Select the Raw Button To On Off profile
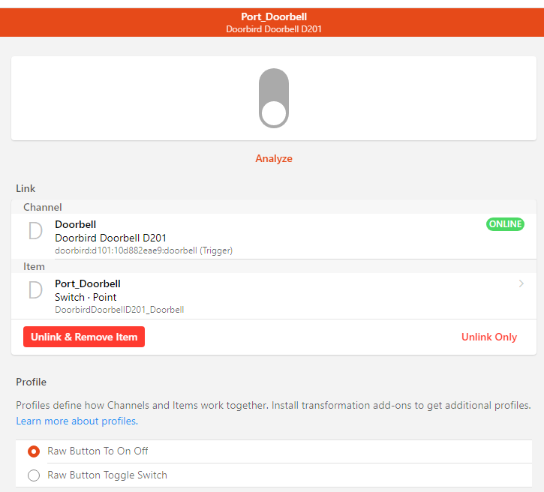 (34, 451)
